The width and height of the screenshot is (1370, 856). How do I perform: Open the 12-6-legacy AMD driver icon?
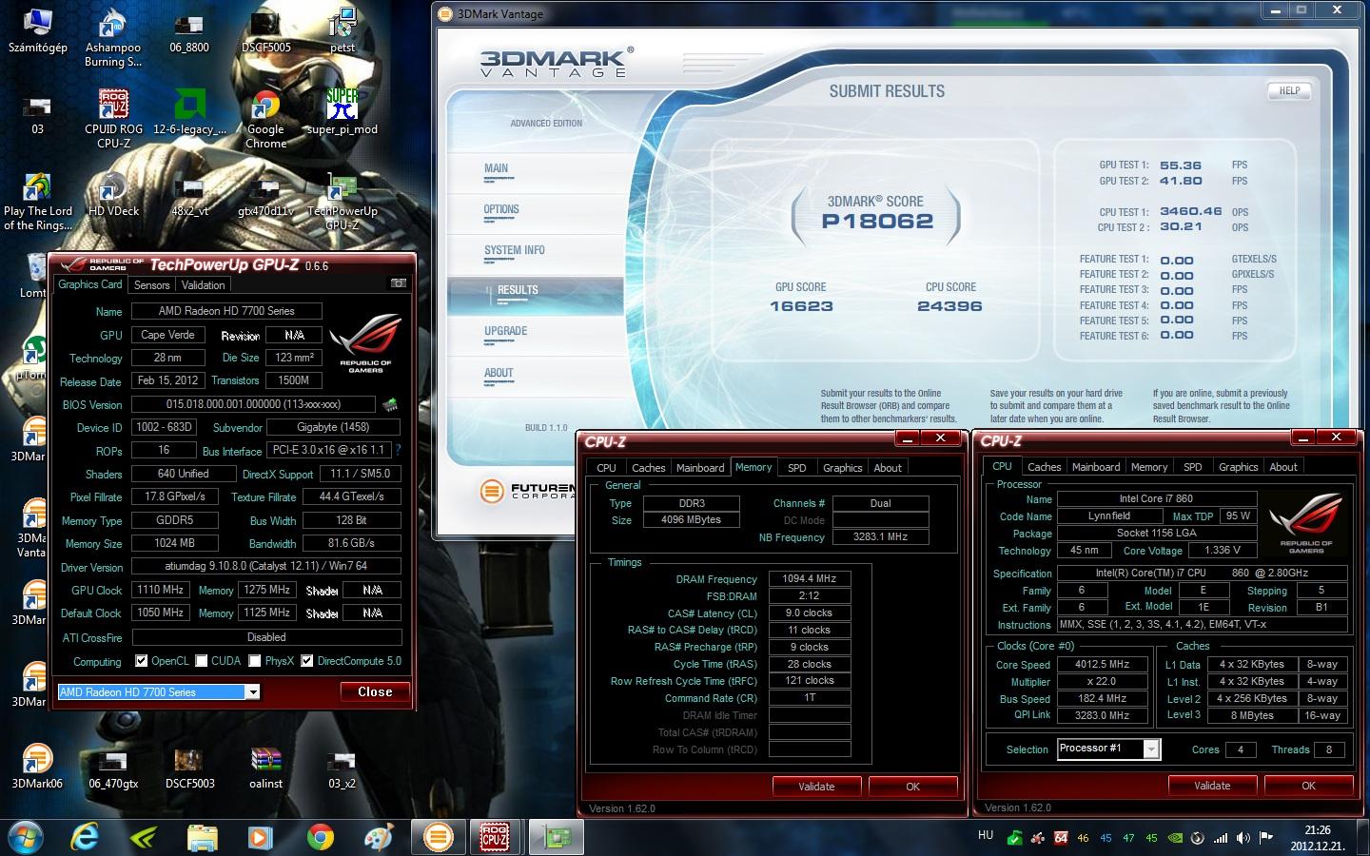tap(190, 112)
